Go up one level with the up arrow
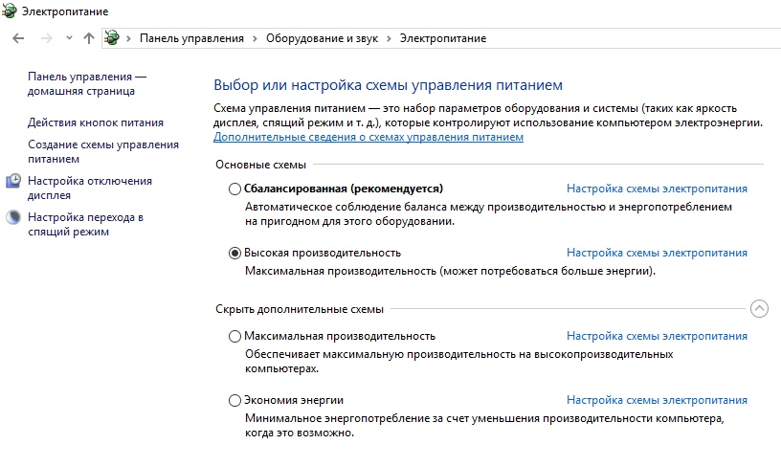The width and height of the screenshot is (781, 467). coord(89,38)
